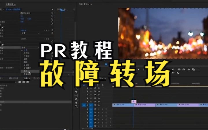Select the Pen tool in timeline toolbar

tap(76, 99)
